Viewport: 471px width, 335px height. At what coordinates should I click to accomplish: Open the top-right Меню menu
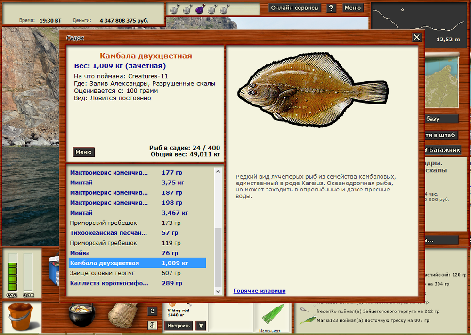pos(353,8)
